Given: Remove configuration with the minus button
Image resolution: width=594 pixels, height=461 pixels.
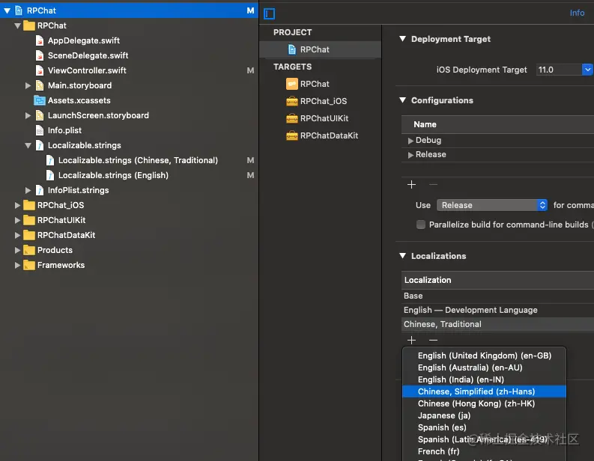Looking at the screenshot, I should (433, 185).
